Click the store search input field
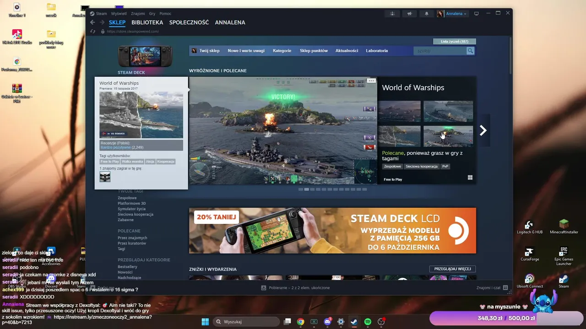Viewport: 586px width, 329px height. click(x=440, y=51)
